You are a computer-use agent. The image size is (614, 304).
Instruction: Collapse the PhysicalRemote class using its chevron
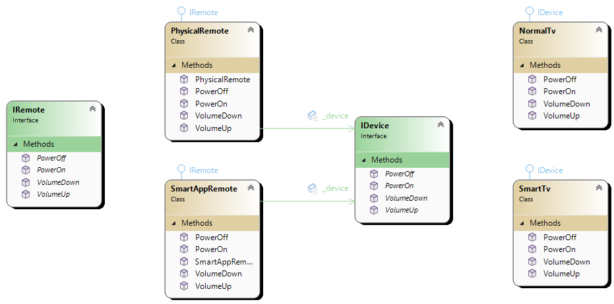[x=251, y=30]
